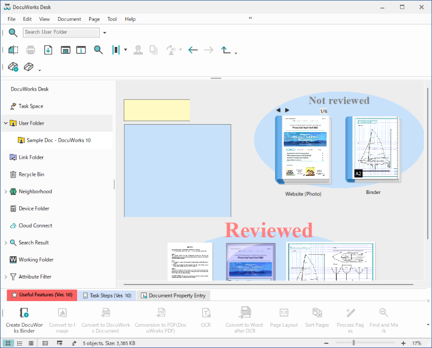
Task: Select Recycle Bin in the folder tree
Action: 31,174
